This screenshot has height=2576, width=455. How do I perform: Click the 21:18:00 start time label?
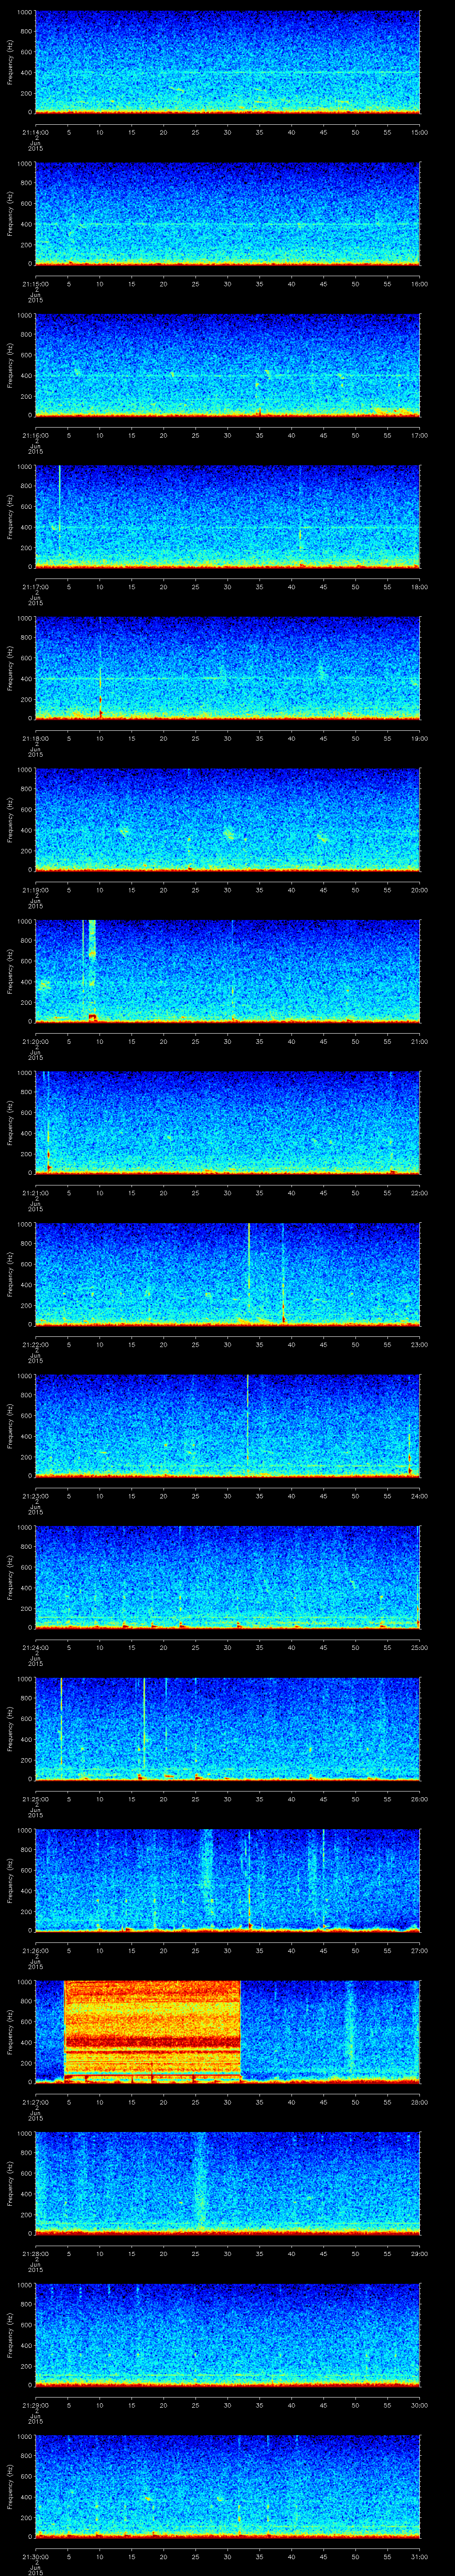coord(35,738)
